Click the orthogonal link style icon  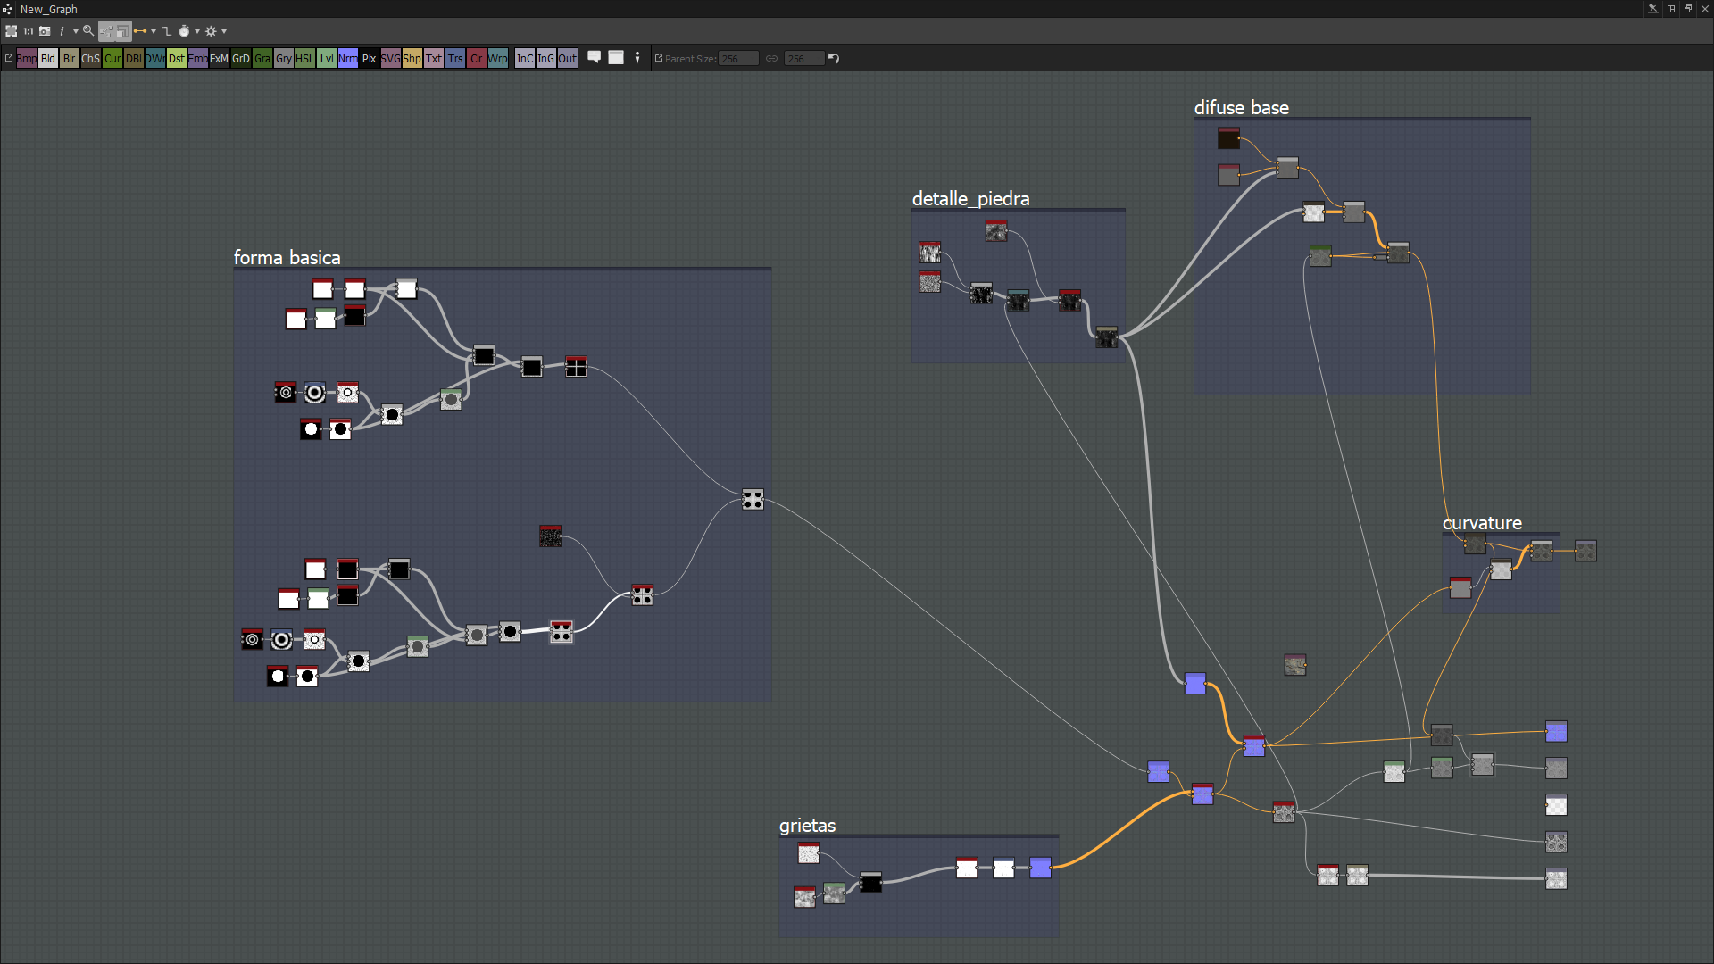point(167,31)
